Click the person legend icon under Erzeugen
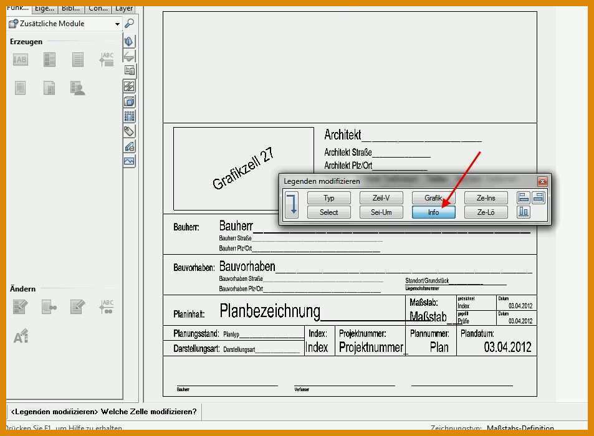Screen dimensions: 594x436 pyautogui.click(x=77, y=88)
